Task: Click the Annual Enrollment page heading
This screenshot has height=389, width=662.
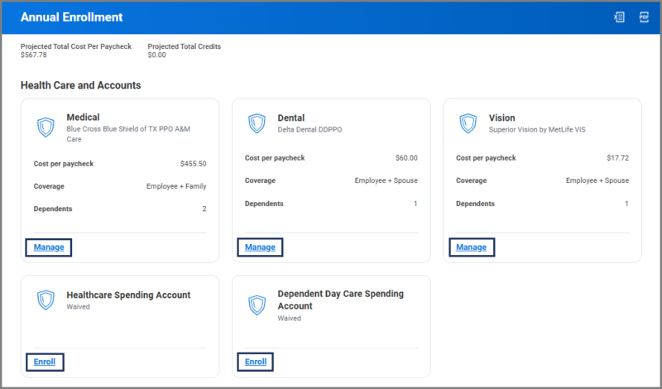Action: click(72, 17)
